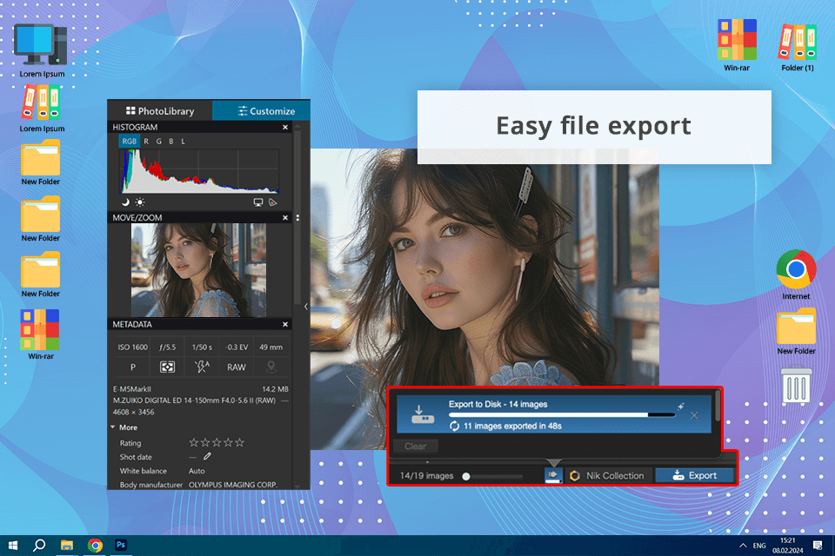Cancel the Export to Disk job
This screenshot has width=835, height=556.
[x=694, y=415]
